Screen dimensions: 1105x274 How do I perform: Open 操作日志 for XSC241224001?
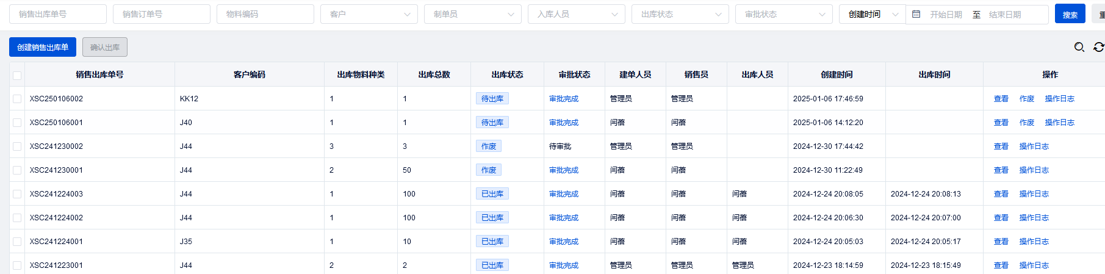(x=1034, y=242)
